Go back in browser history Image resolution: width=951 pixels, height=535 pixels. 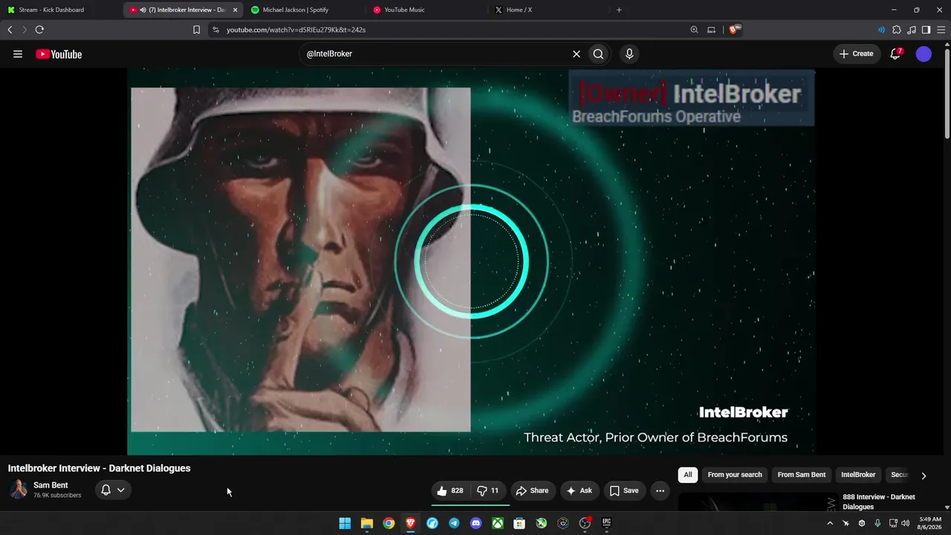10,30
